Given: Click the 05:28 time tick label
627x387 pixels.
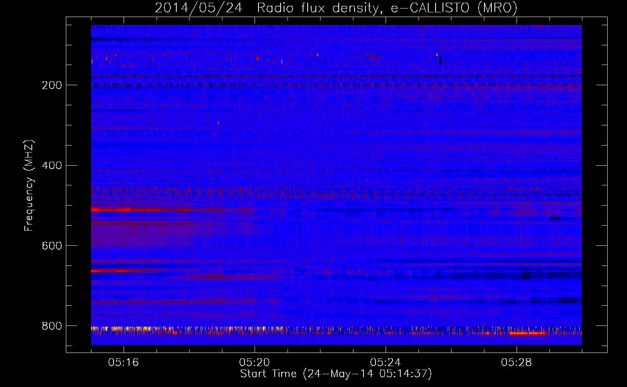Looking at the screenshot, I should pos(517,363).
